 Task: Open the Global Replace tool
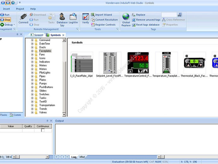point(126,20)
